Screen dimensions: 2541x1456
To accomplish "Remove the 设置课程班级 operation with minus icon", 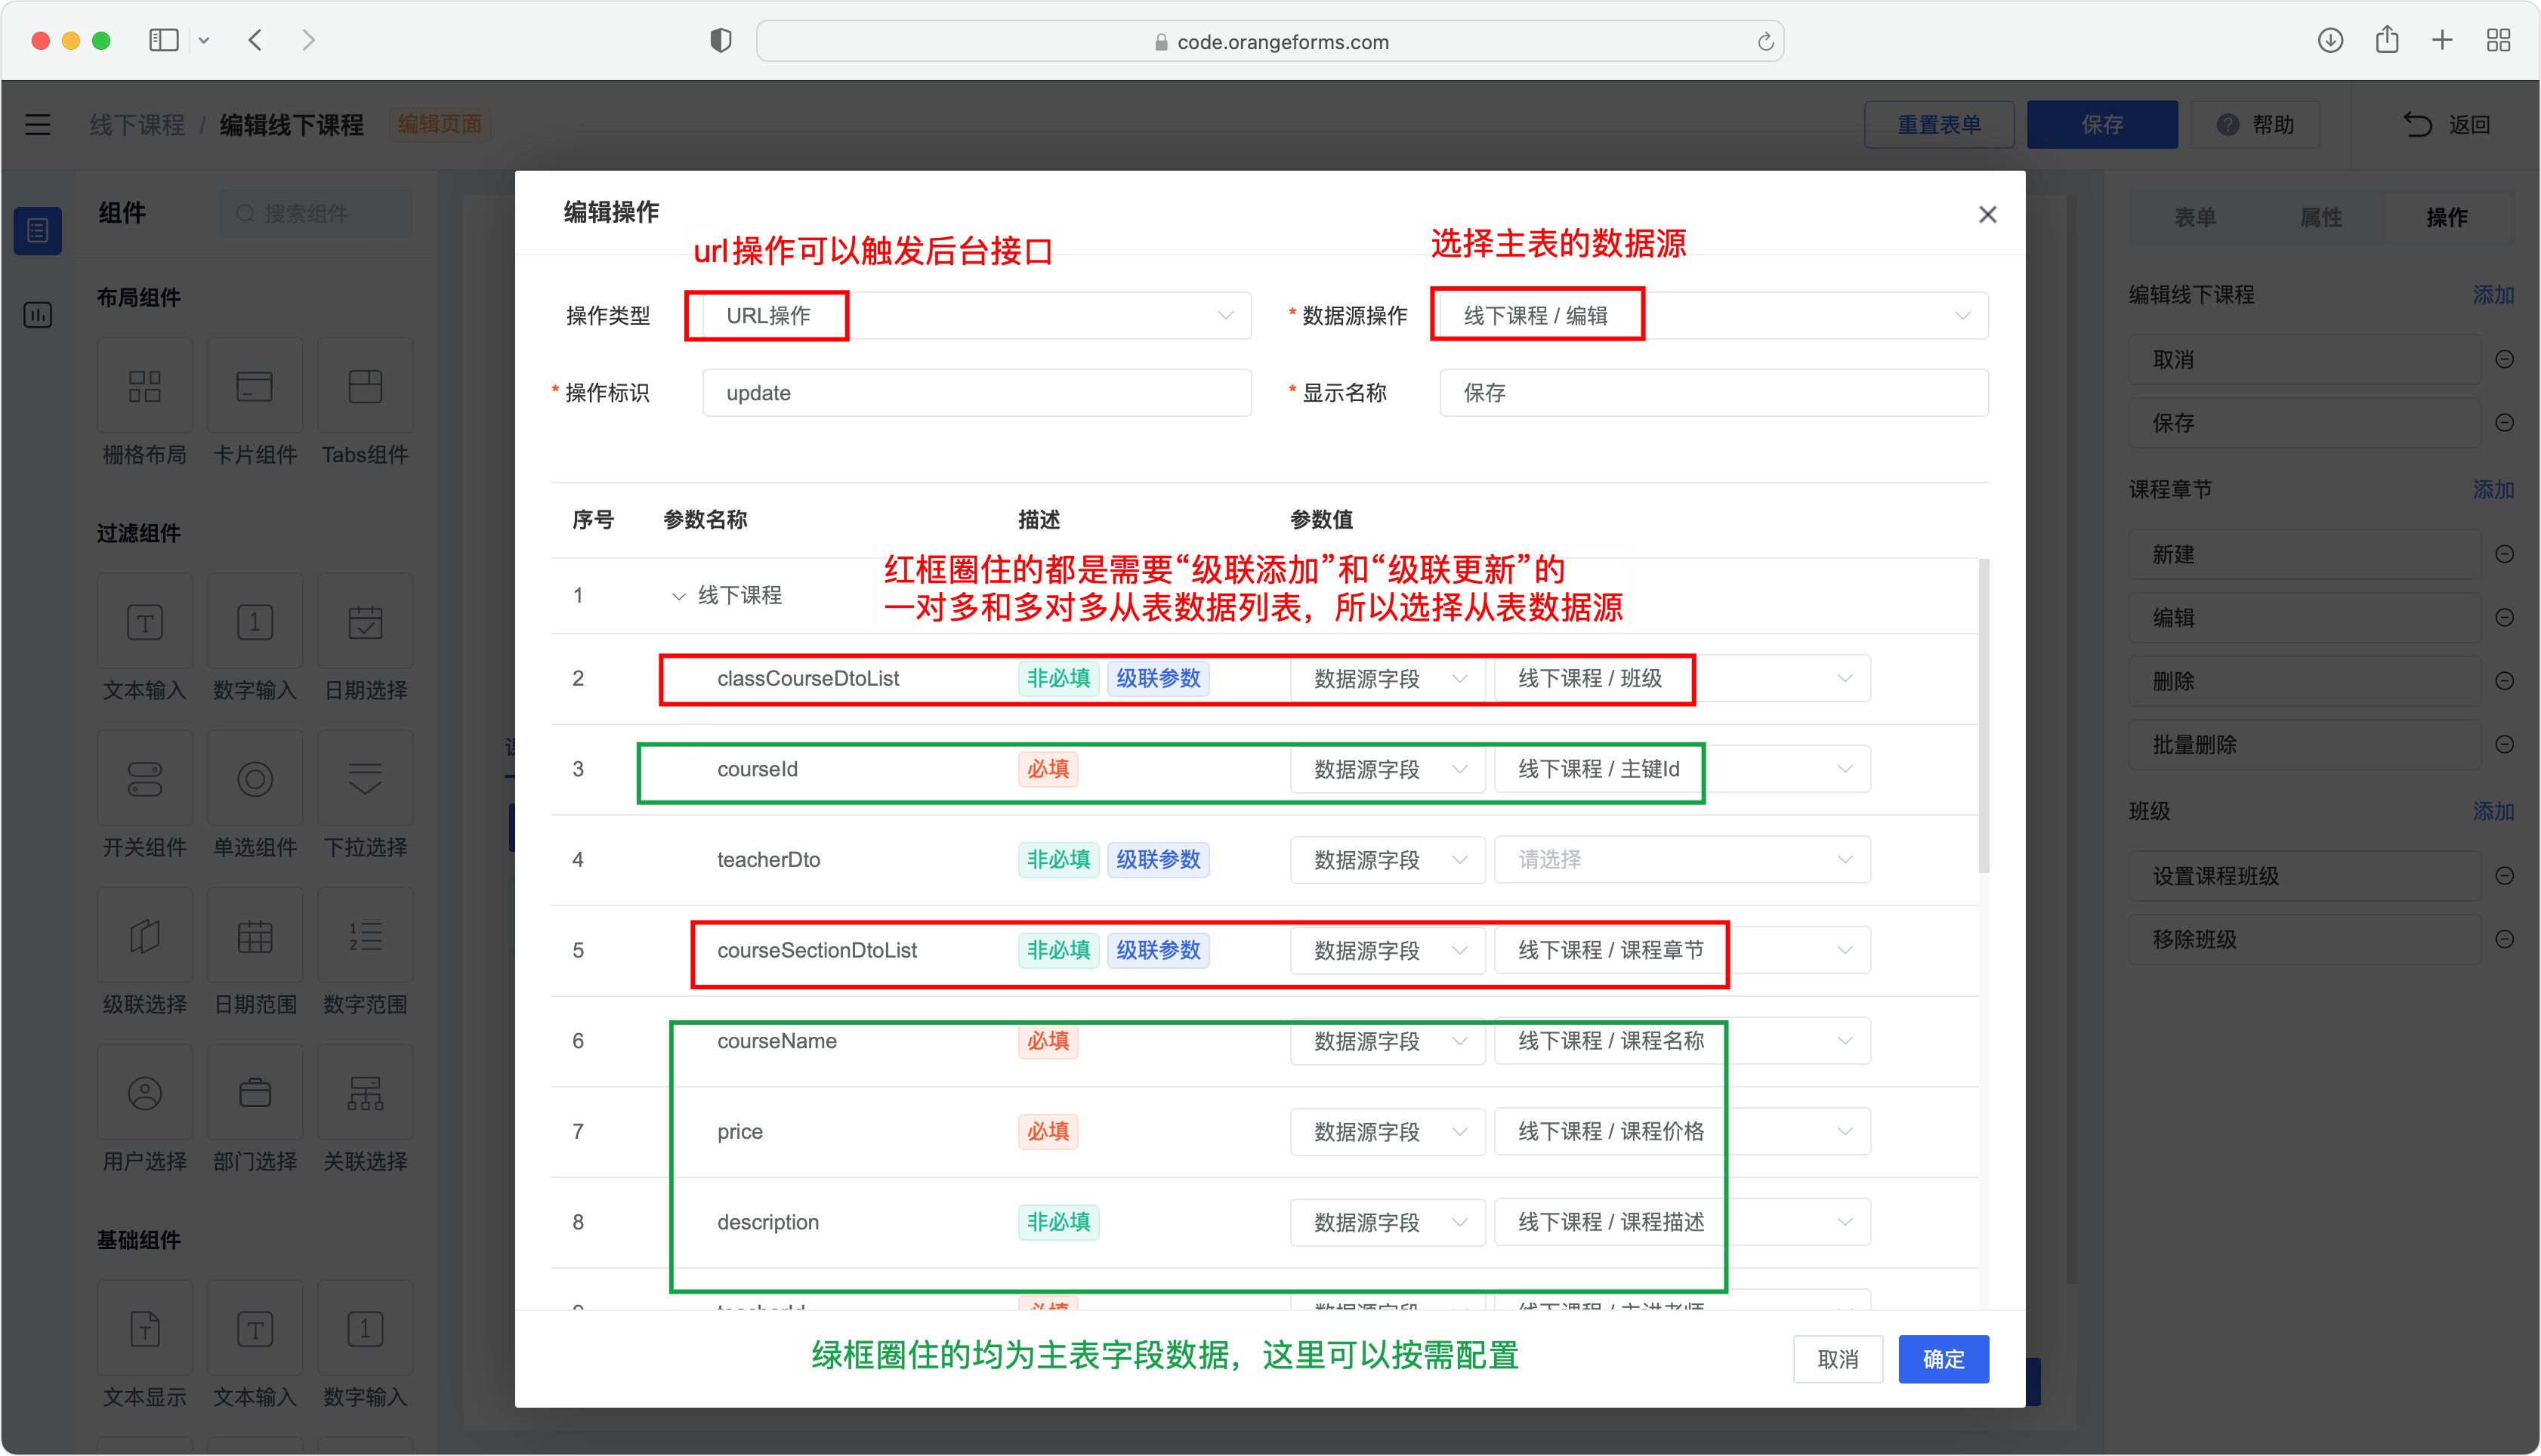I will pyautogui.click(x=2503, y=877).
